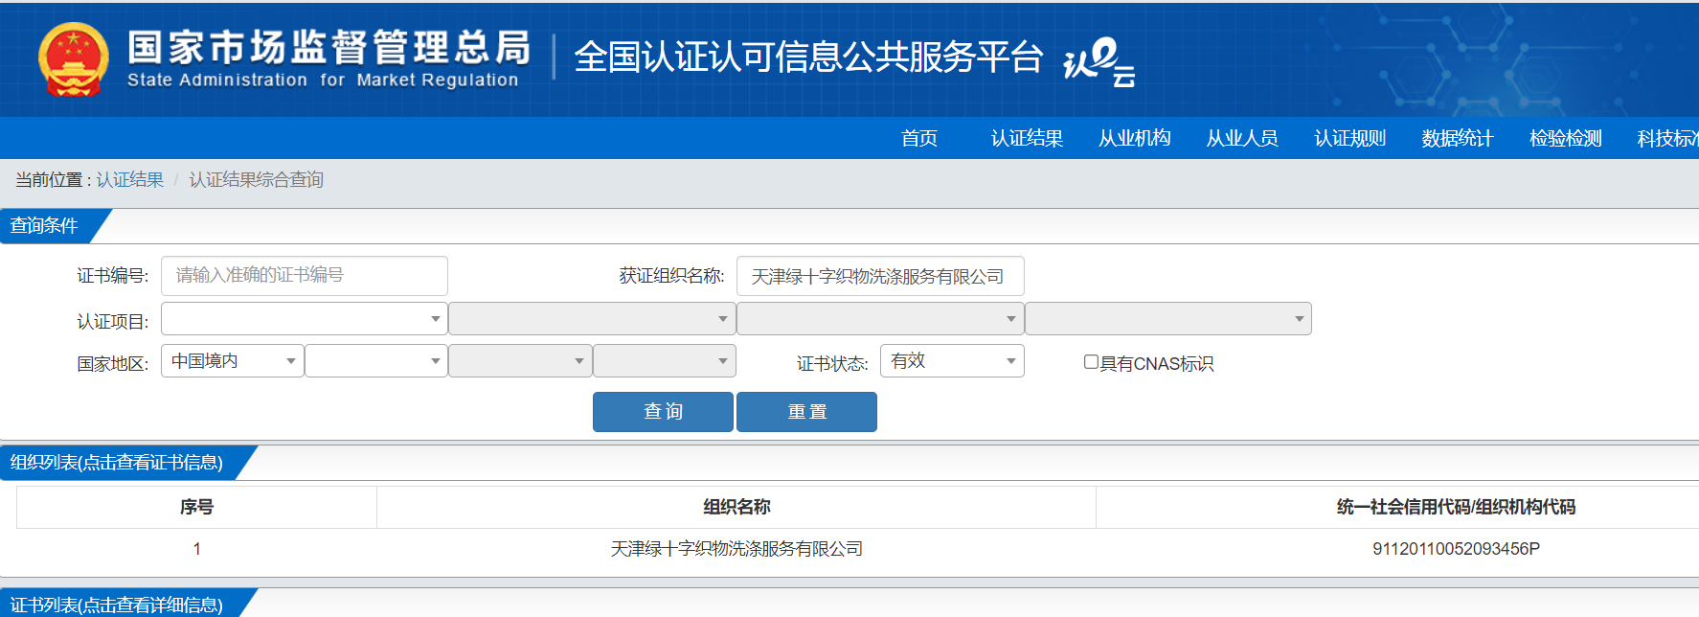Click the 组织名称 column header
The width and height of the screenshot is (1699, 617).
(736, 507)
